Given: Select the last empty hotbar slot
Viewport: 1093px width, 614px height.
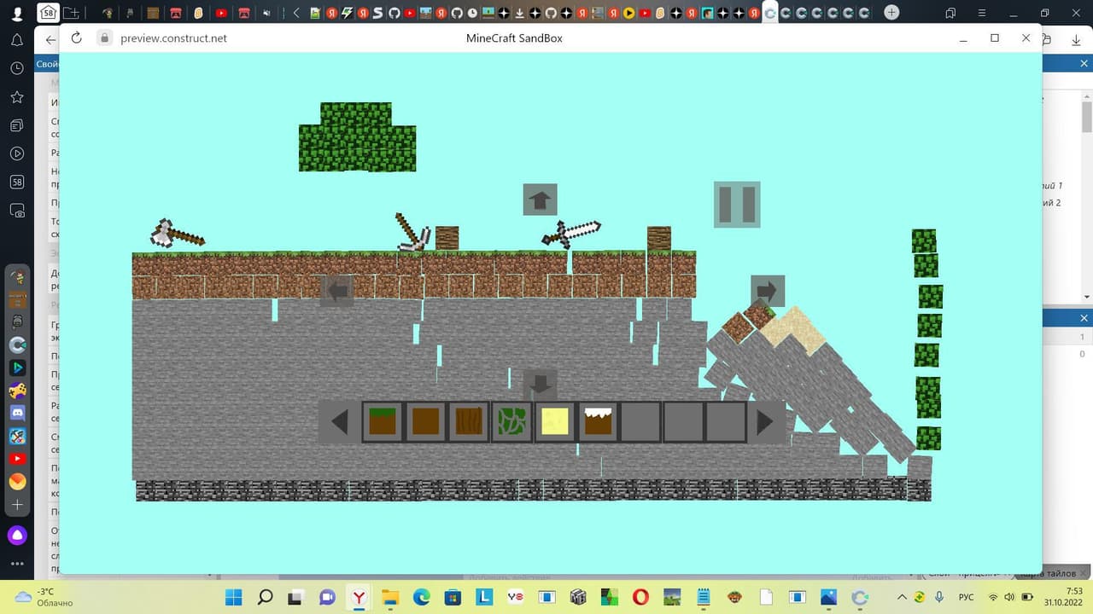Looking at the screenshot, I should coord(727,422).
